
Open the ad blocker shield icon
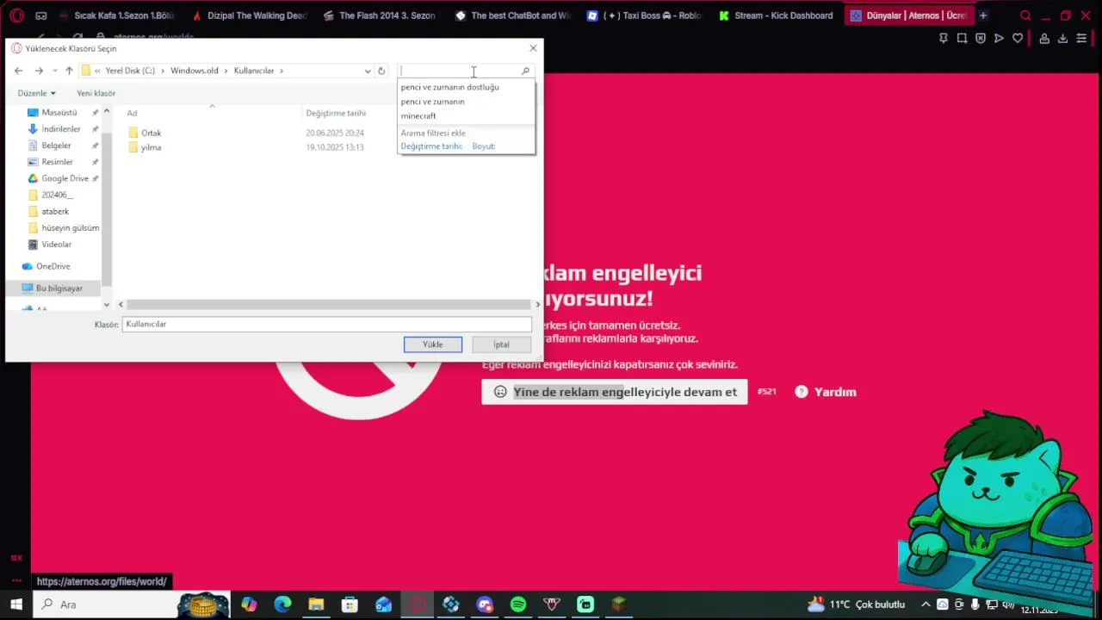coord(980,38)
